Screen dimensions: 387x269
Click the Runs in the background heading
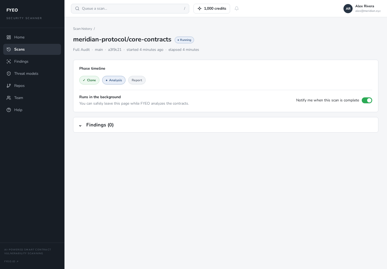coord(100,97)
